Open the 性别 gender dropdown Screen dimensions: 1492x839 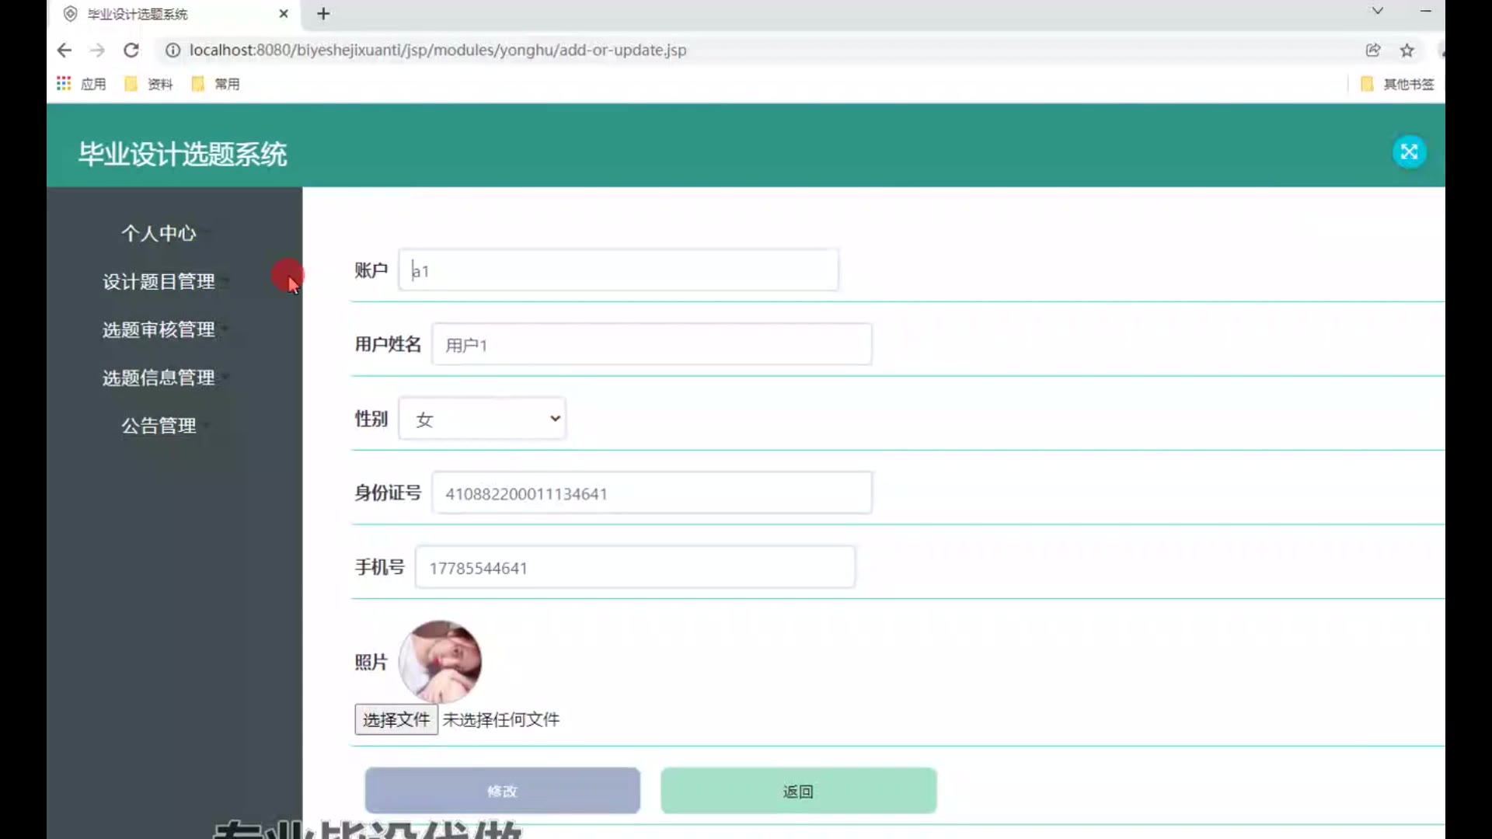click(x=482, y=419)
